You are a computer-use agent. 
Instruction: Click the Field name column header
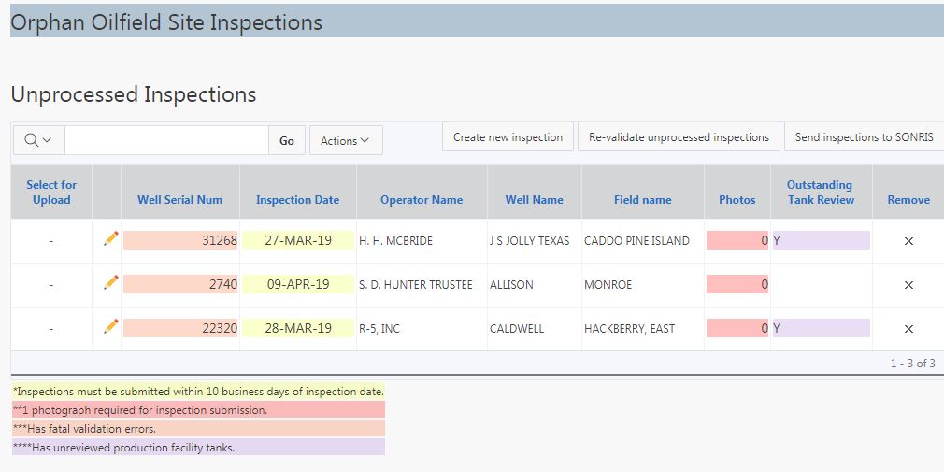(x=642, y=200)
